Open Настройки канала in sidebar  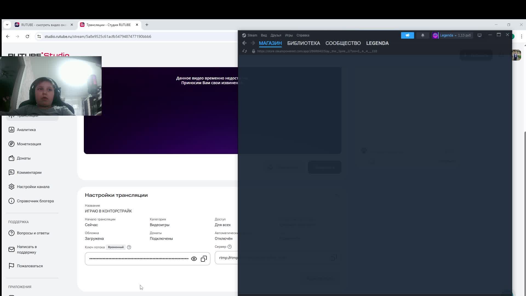tap(33, 187)
